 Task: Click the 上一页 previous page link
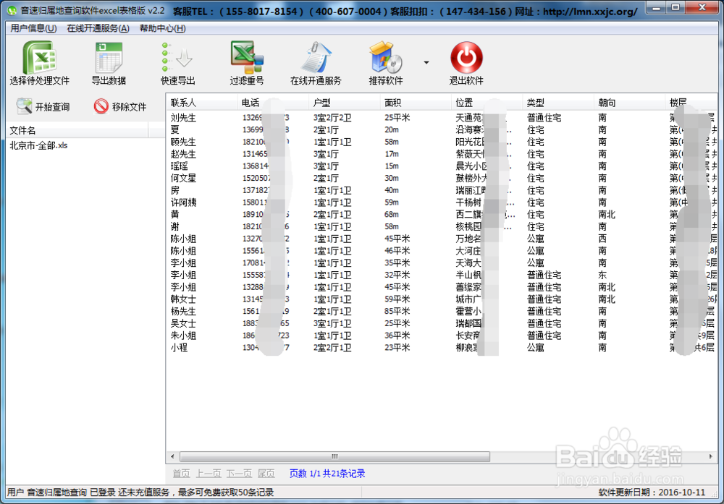point(209,474)
